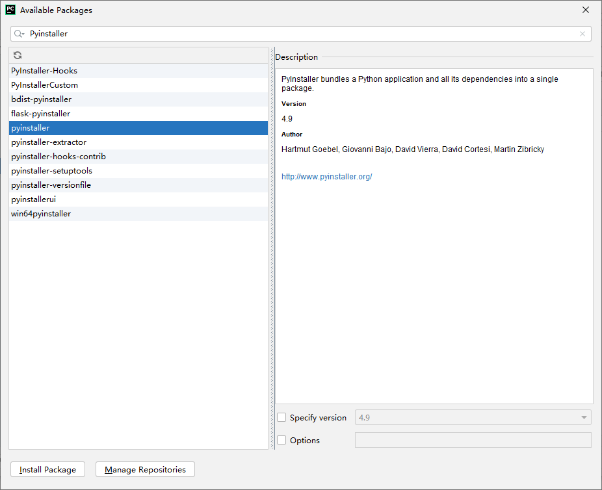
Task: Open the http://www.pyinstaller.org/ link
Action: pyautogui.click(x=327, y=177)
